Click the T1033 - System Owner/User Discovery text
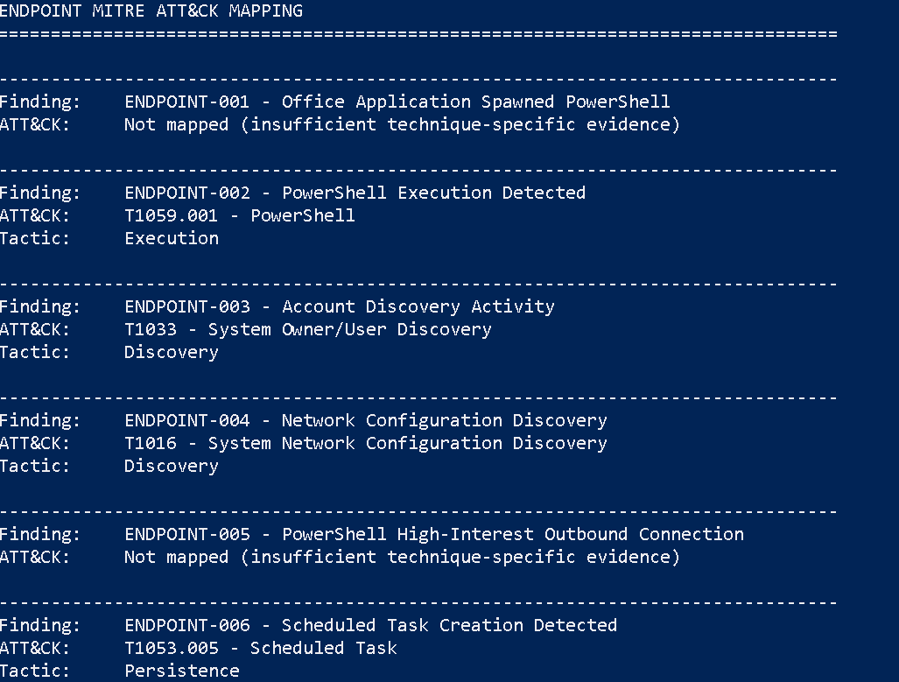Viewport: 899px width, 682px height. click(308, 330)
